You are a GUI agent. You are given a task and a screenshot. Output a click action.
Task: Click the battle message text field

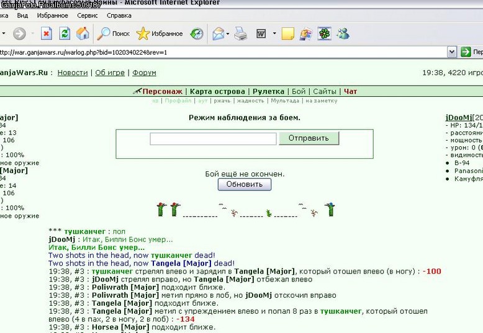(x=213, y=139)
